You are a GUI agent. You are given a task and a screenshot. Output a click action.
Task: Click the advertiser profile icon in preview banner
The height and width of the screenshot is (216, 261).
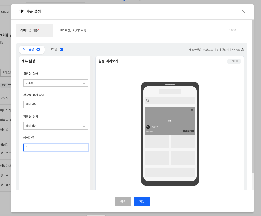[148, 127]
